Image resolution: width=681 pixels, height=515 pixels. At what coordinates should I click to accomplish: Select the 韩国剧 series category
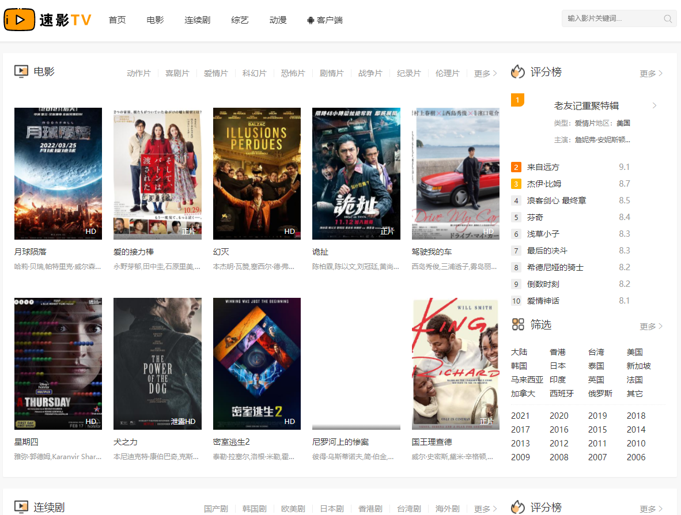coord(255,509)
